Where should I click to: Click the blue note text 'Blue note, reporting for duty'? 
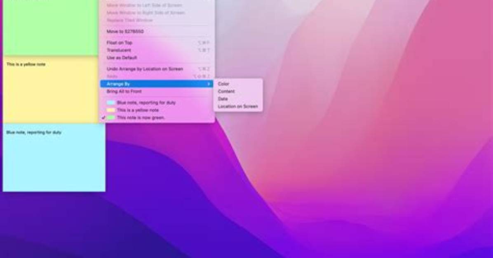[34, 132]
